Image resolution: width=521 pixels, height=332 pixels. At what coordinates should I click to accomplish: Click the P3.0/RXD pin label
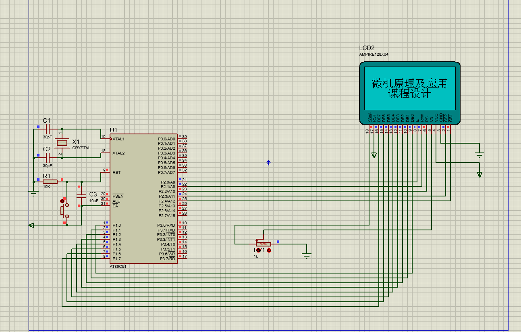pyautogui.click(x=166, y=225)
